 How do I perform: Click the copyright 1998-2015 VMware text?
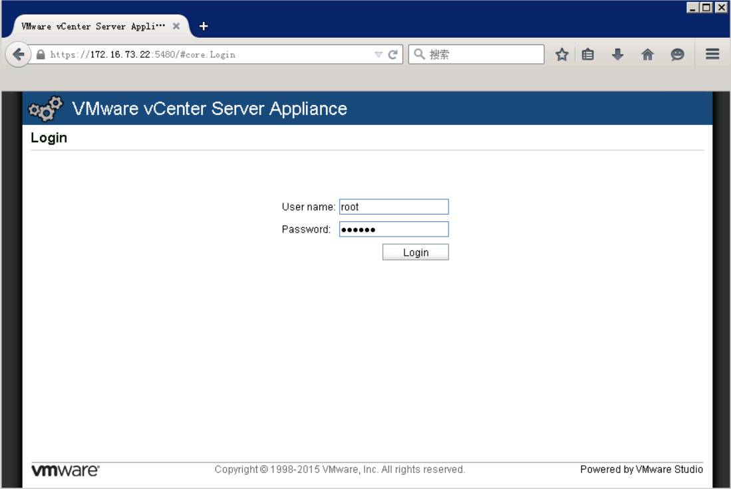tap(340, 470)
